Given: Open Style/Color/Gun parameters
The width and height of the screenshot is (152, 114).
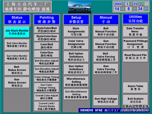Looking at the screenshot, I should point(47,38).
